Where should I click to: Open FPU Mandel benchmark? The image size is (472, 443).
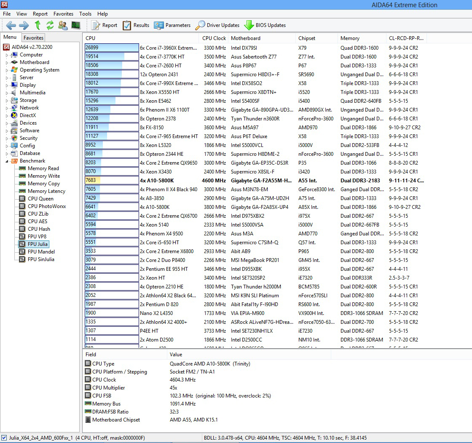coord(41,252)
